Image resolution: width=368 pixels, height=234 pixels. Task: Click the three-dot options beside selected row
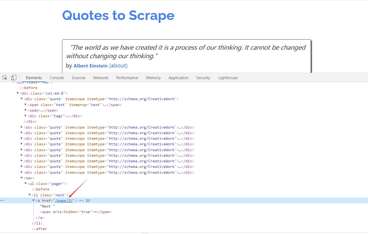click(2, 201)
